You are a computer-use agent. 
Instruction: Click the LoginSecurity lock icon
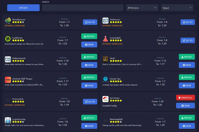click(8, 120)
